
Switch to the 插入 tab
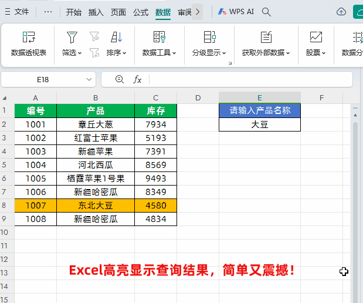(96, 12)
